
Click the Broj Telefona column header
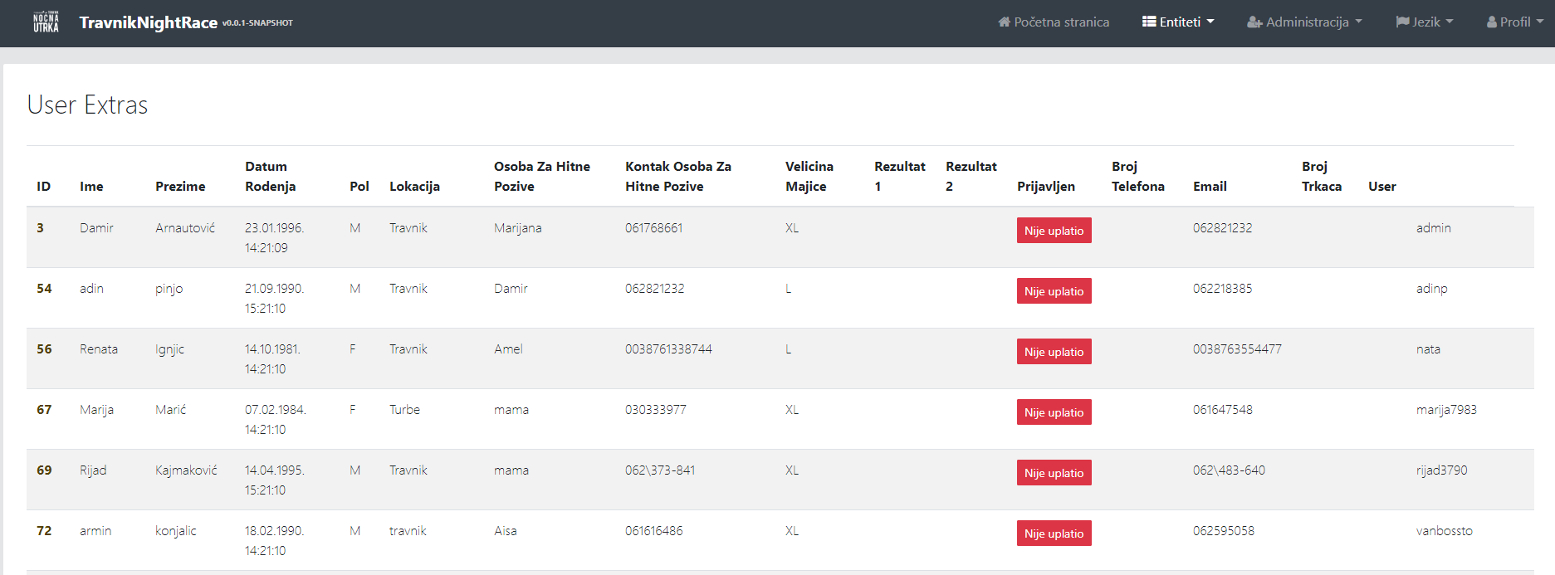pos(1138,177)
